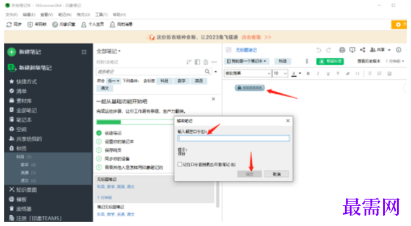Open the 帮助(H) menu
This screenshot has height=226, width=411.
[120, 15]
